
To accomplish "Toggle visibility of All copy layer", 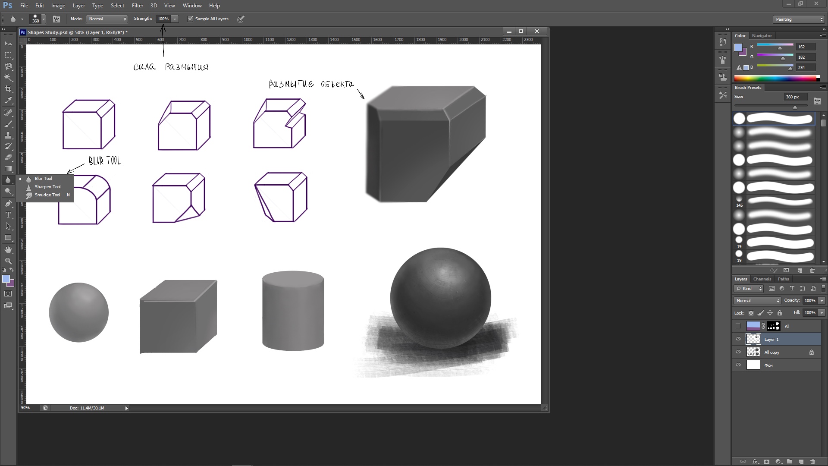I will pyautogui.click(x=739, y=352).
